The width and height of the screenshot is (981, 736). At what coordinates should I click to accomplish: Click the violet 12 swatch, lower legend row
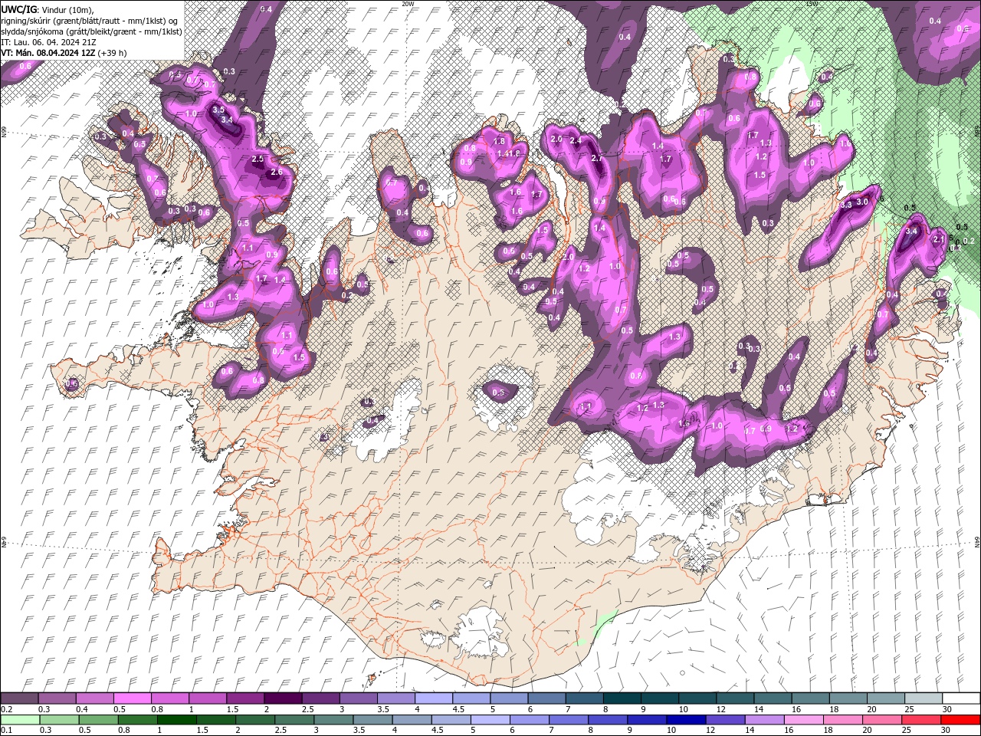pos(724,720)
